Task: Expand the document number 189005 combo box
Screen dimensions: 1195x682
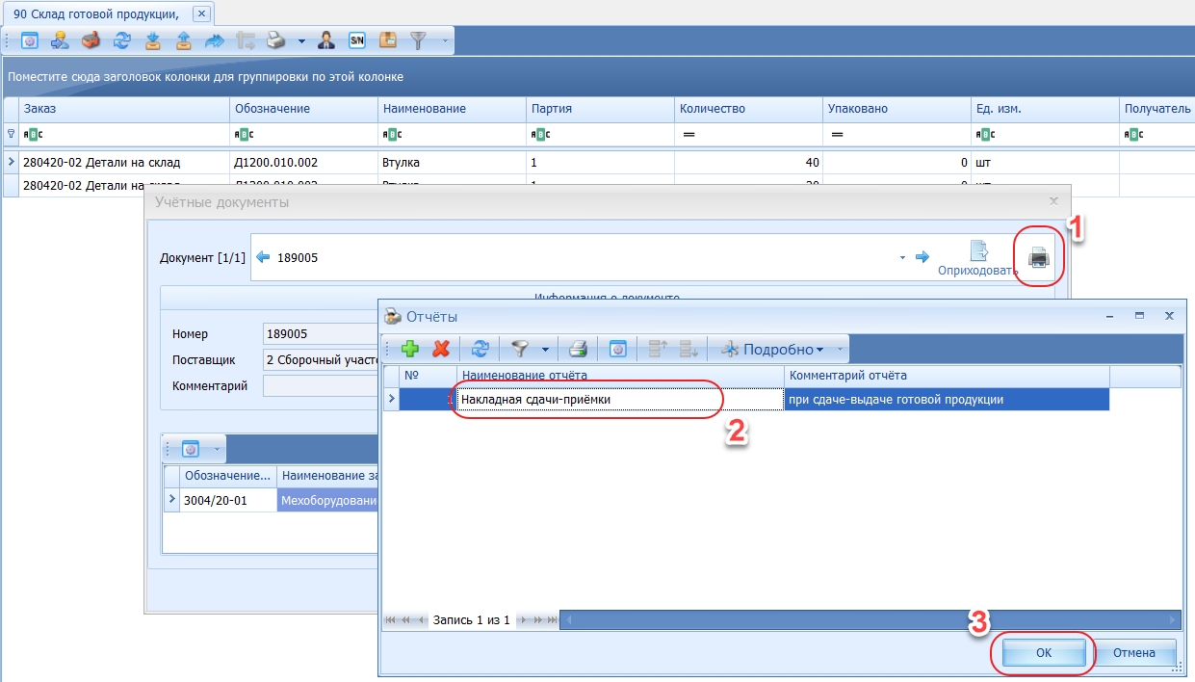Action: [902, 258]
